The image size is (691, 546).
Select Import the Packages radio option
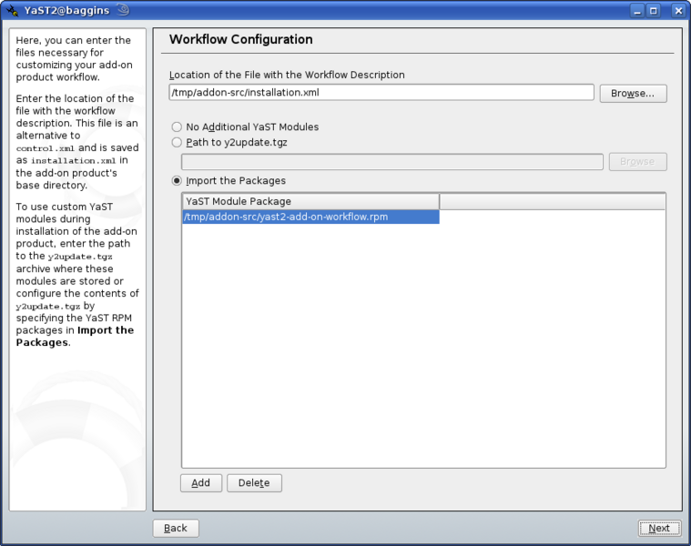[177, 181]
